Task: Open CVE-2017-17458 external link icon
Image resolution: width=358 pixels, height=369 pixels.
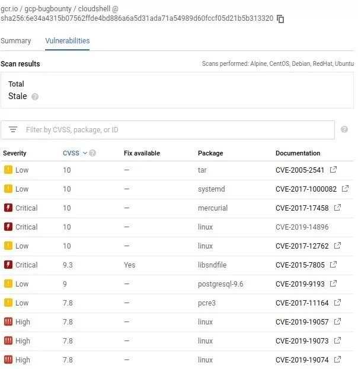Action: point(337,208)
